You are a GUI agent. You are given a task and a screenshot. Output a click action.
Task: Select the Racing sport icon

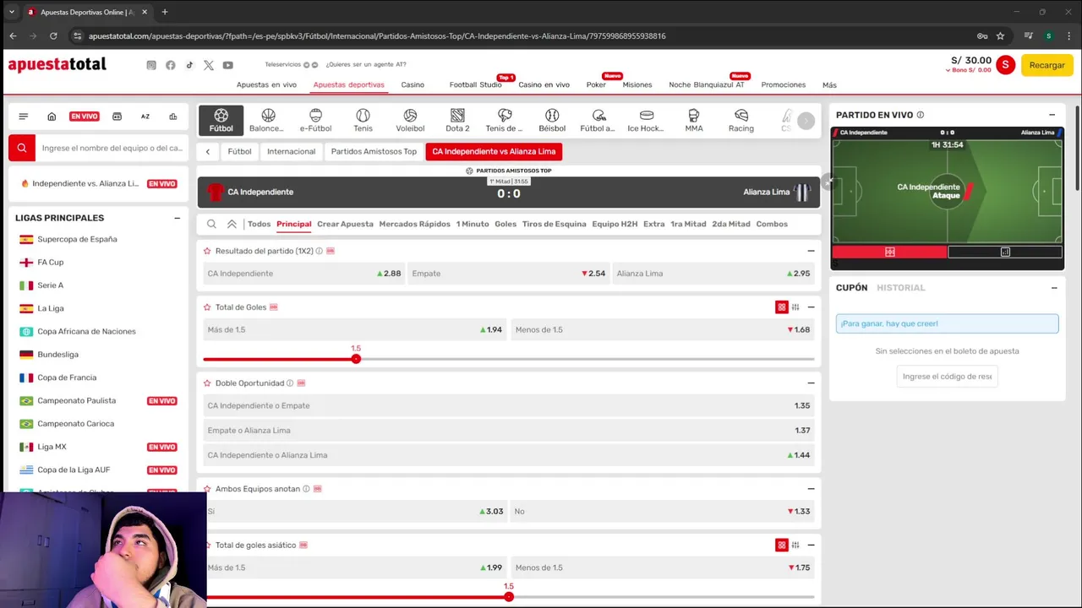[741, 120]
